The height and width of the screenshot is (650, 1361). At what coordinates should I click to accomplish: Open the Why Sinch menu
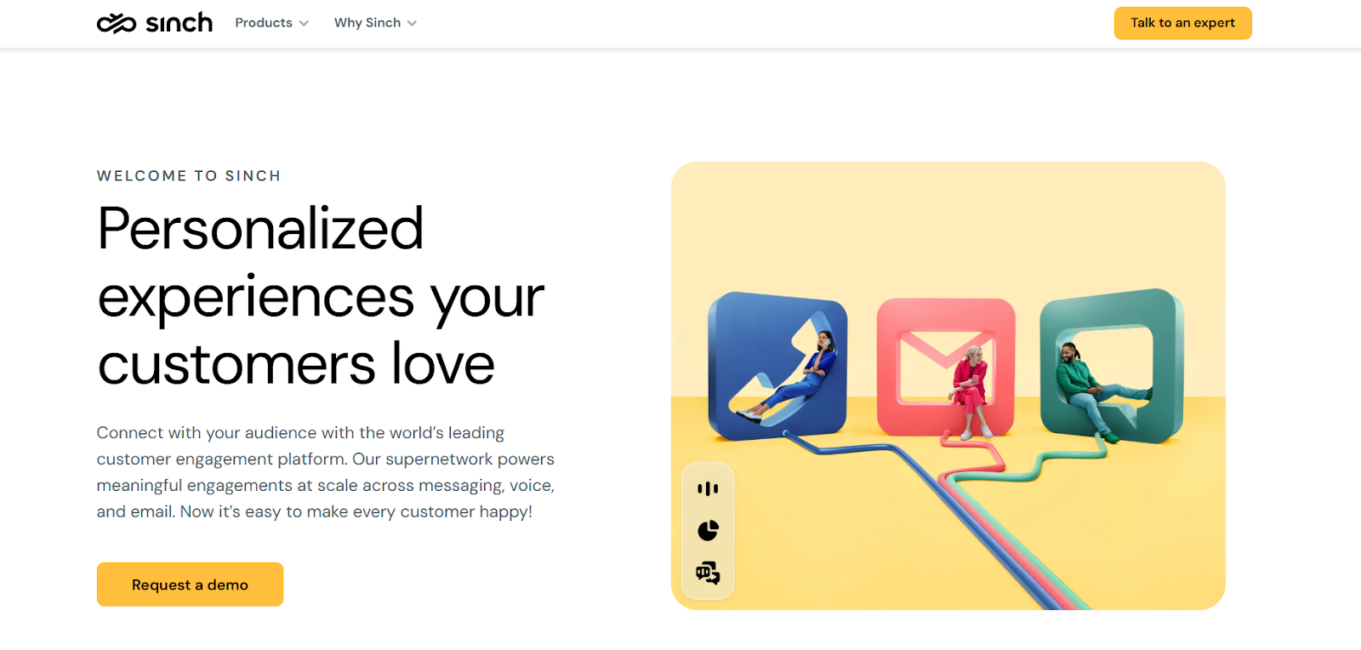coord(375,23)
